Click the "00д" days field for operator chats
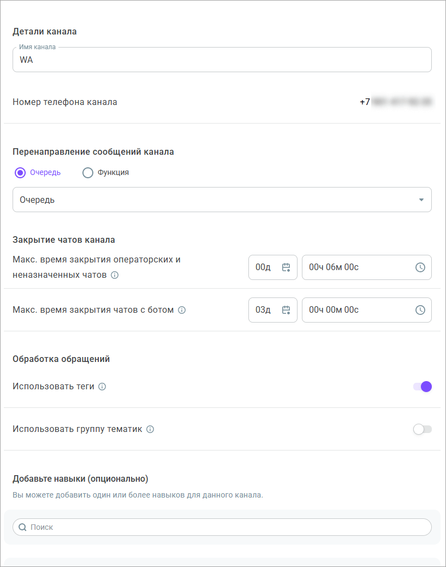Viewport: 446px width, 567px height. tap(264, 267)
